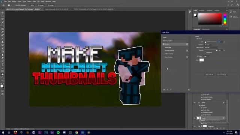
Task: Select the Crop tool
Action: coord(3,25)
